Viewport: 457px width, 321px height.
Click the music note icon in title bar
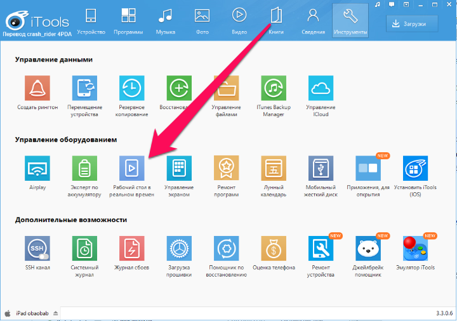point(378,4)
